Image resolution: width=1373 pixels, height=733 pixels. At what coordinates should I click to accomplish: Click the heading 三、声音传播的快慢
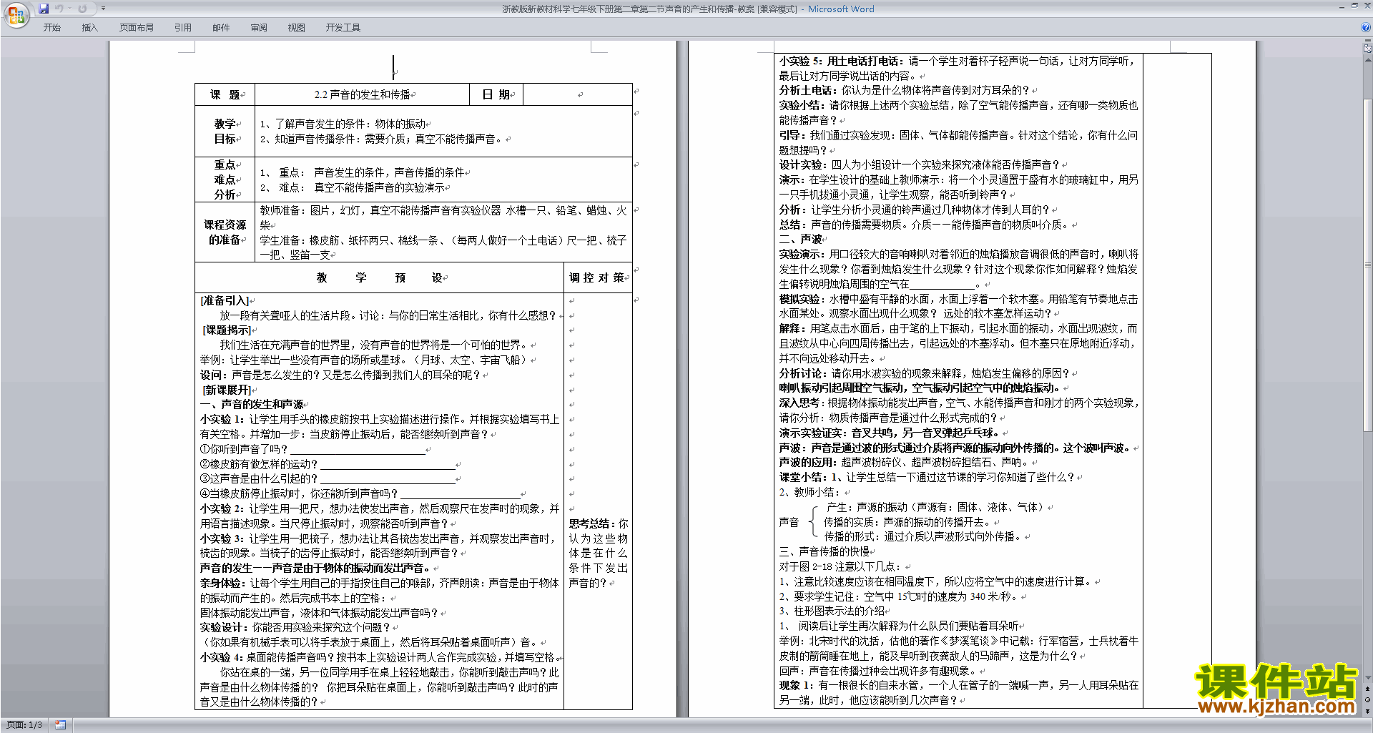click(824, 551)
